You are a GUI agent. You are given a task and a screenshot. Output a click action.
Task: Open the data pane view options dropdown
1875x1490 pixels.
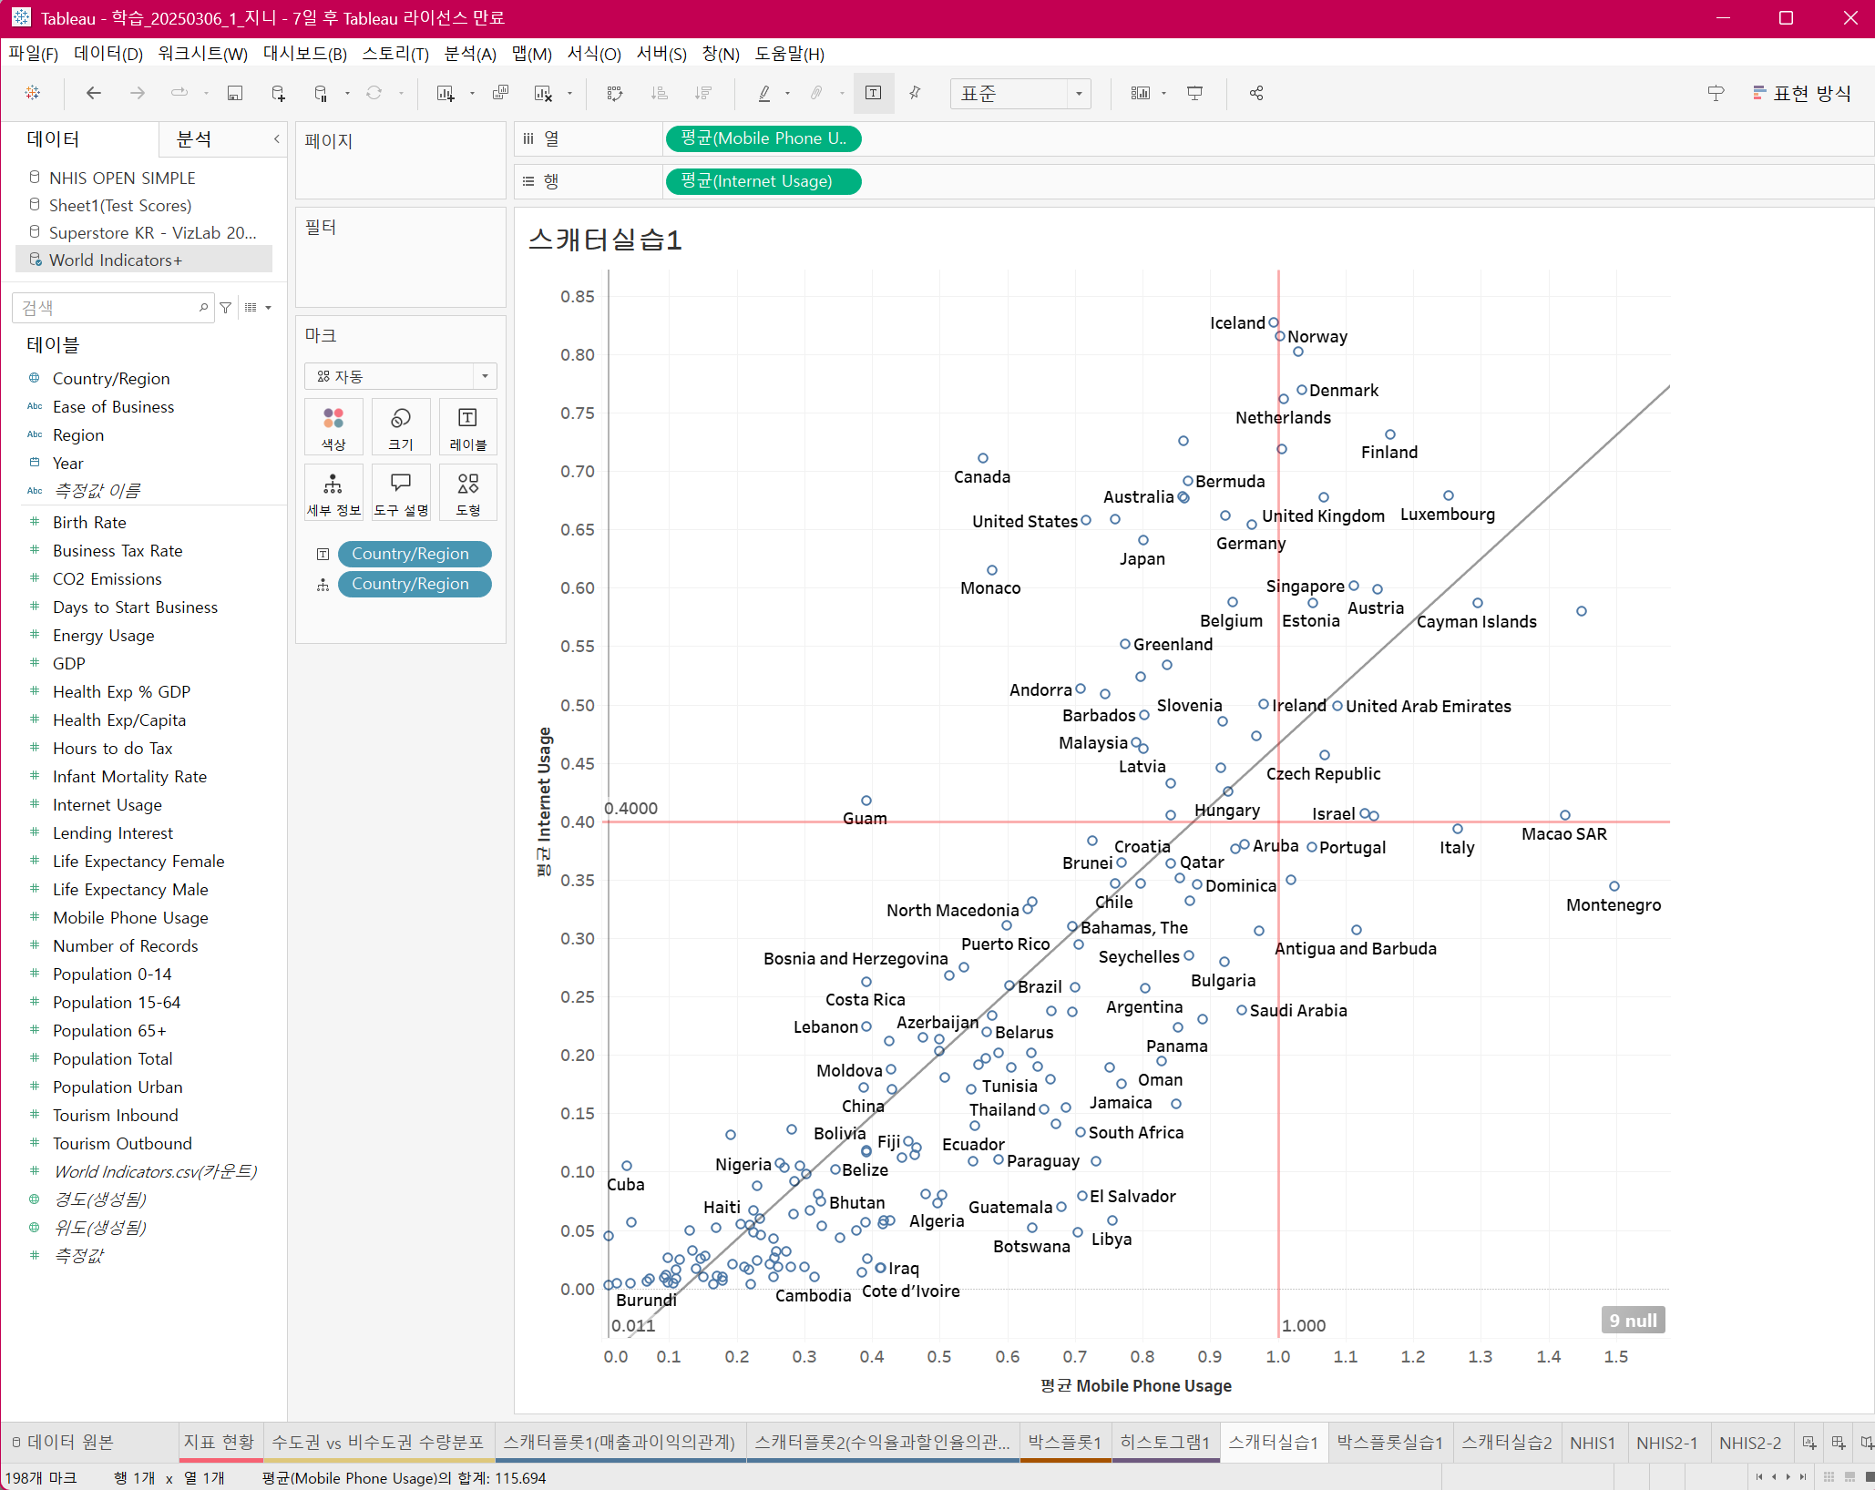(259, 308)
